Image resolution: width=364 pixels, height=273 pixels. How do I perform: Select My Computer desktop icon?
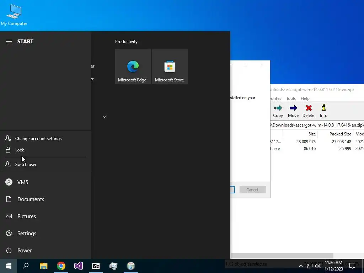click(x=14, y=14)
